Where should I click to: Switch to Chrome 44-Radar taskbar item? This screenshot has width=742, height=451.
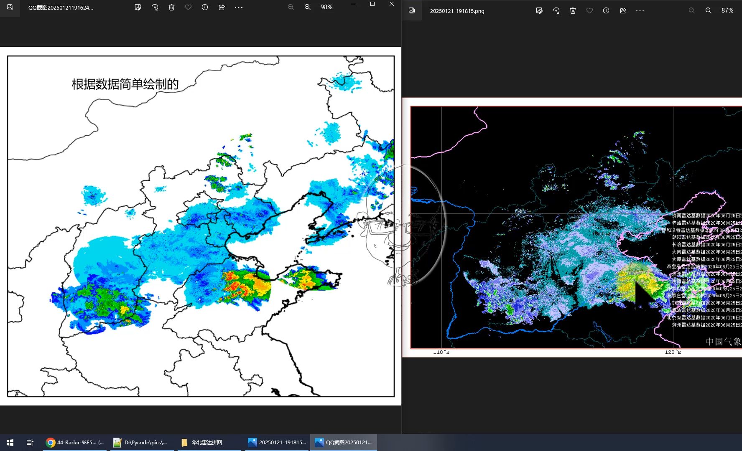76,443
